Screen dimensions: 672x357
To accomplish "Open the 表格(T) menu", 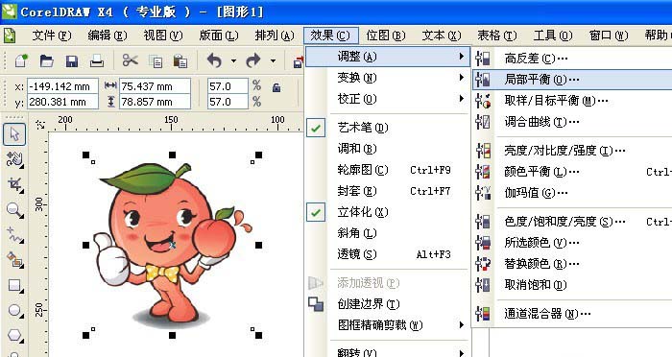I will 497,36.
